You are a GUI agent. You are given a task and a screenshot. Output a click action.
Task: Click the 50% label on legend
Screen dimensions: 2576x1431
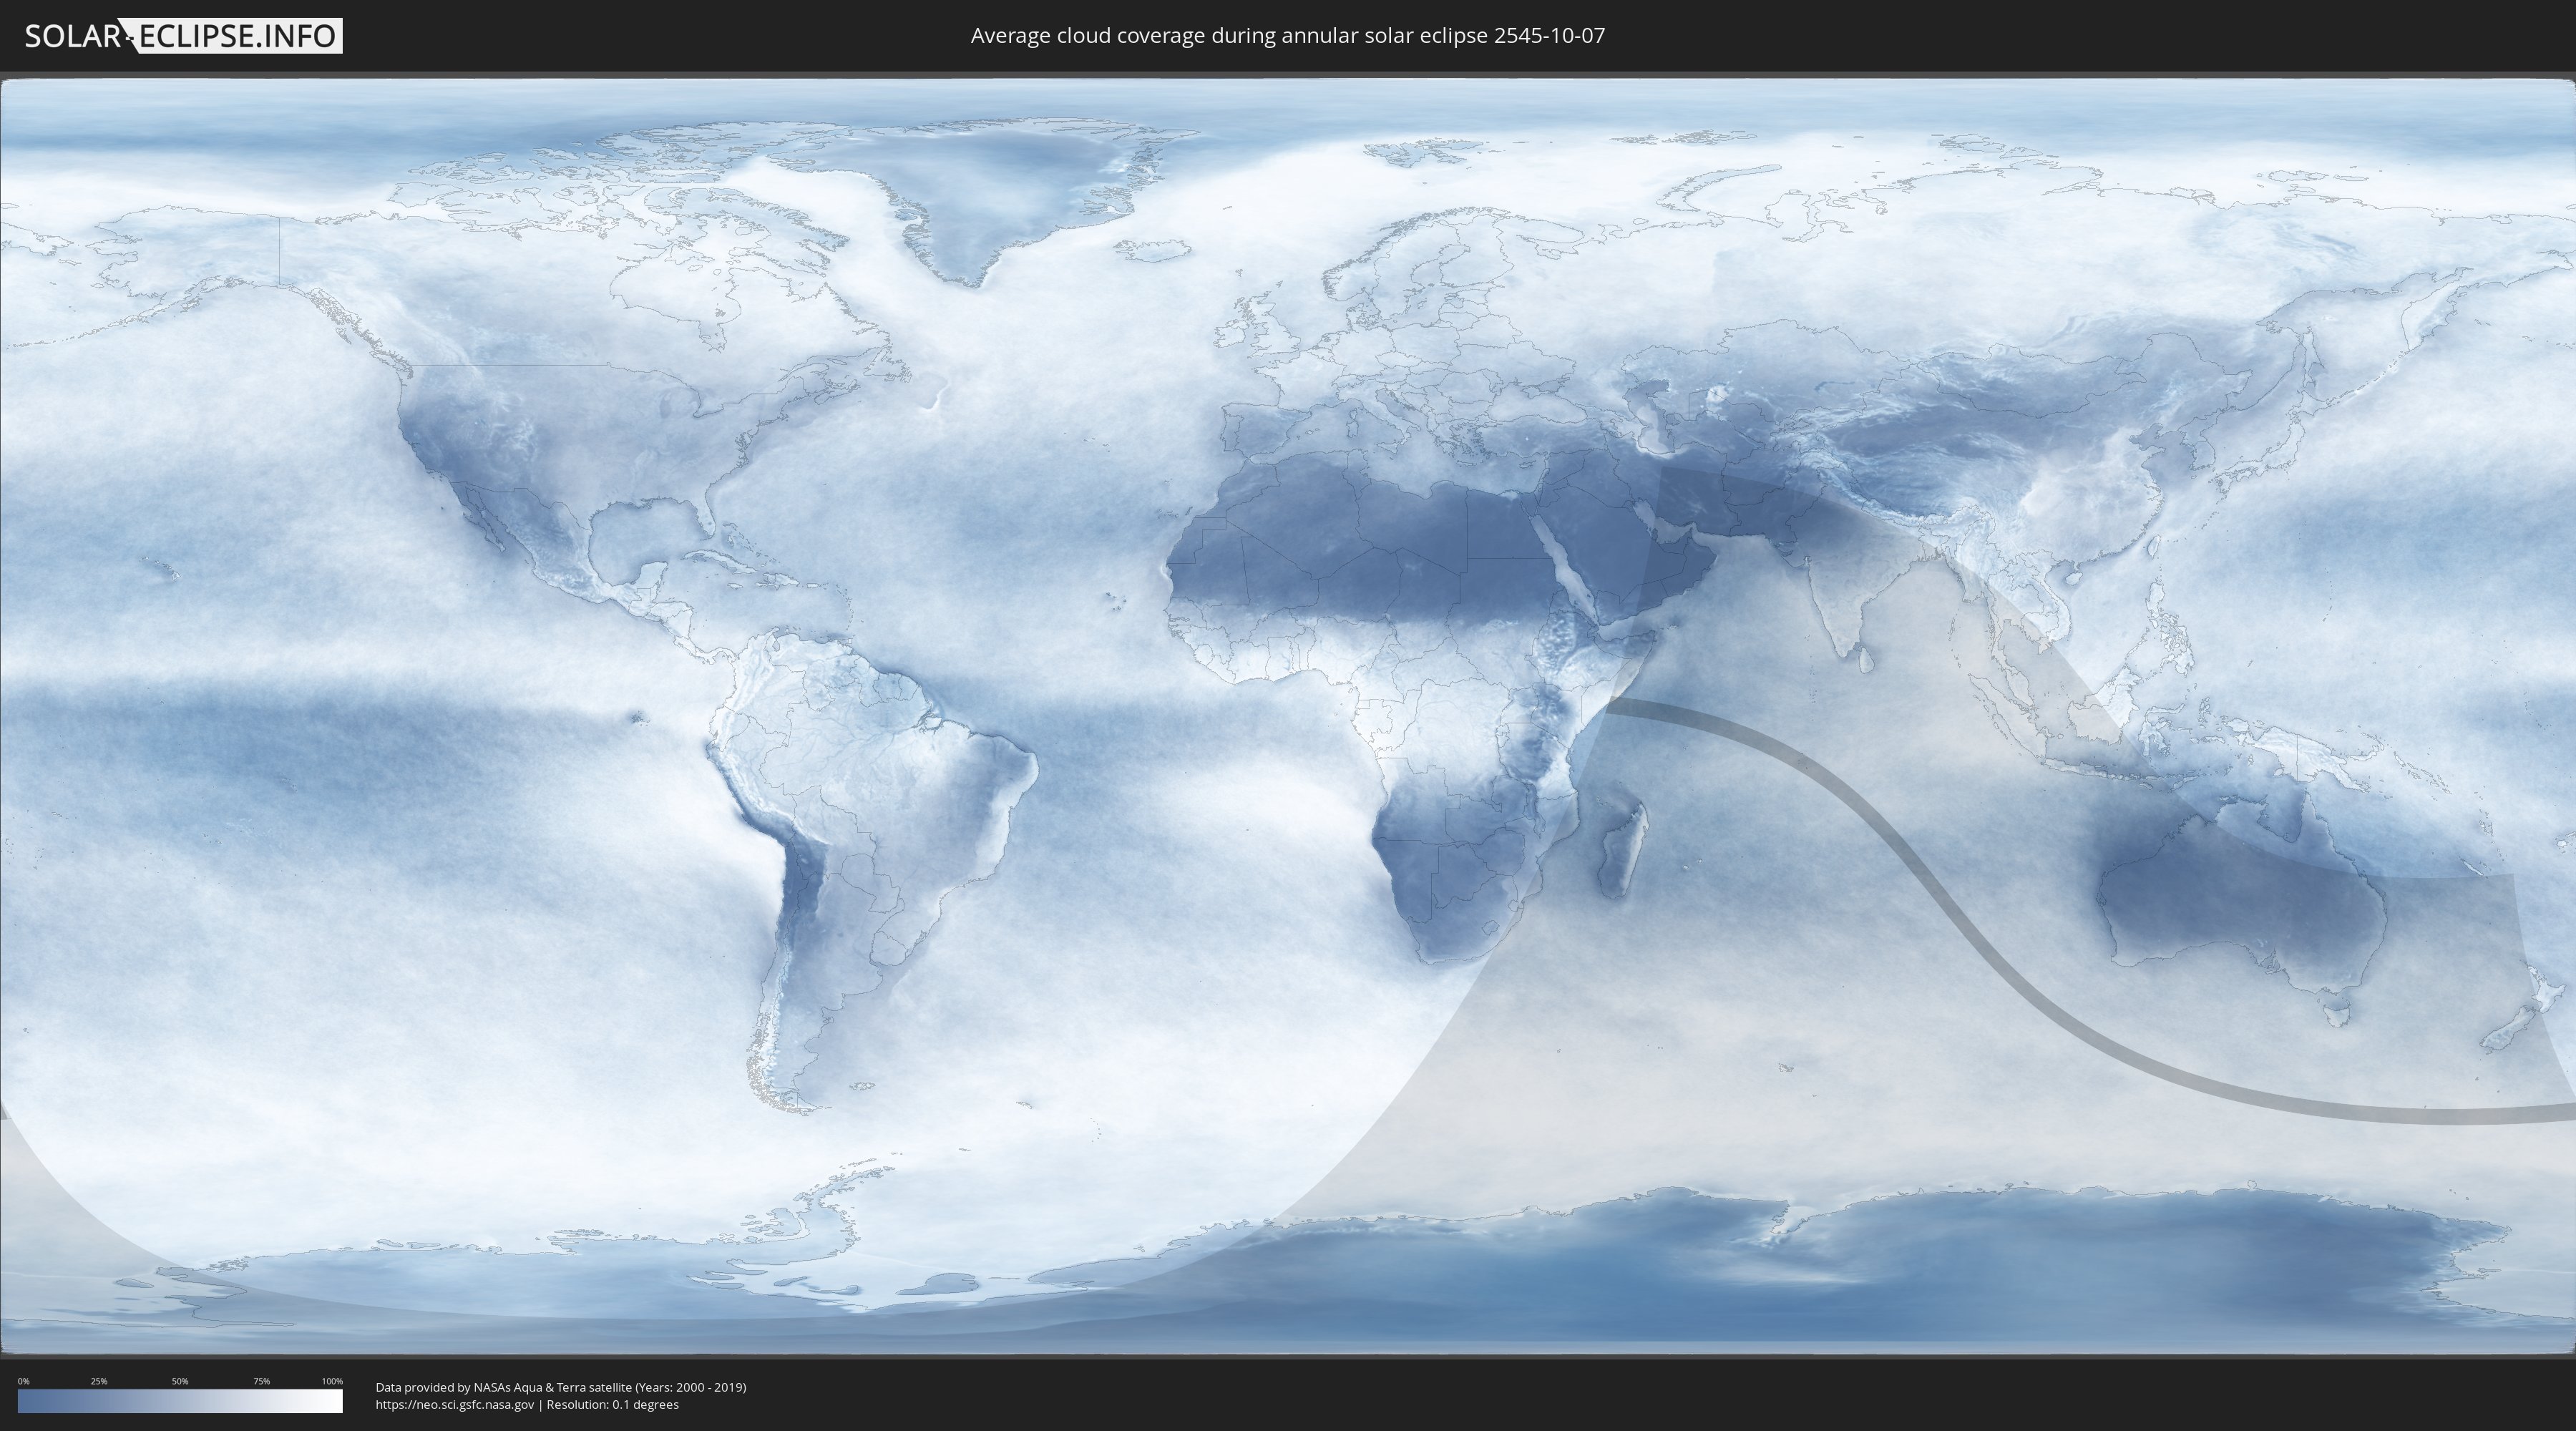[180, 1381]
